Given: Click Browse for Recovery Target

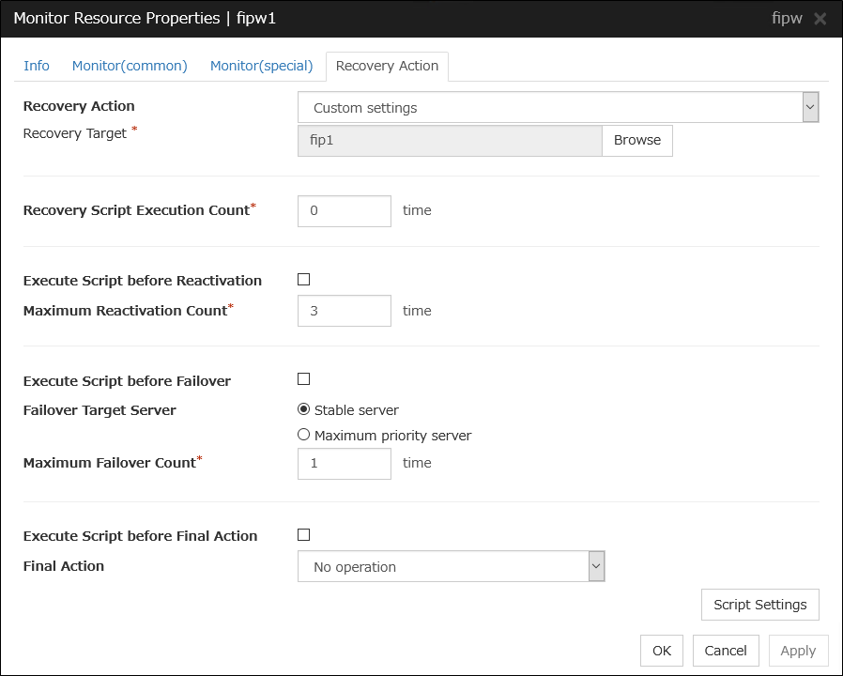Looking at the screenshot, I should pos(636,140).
